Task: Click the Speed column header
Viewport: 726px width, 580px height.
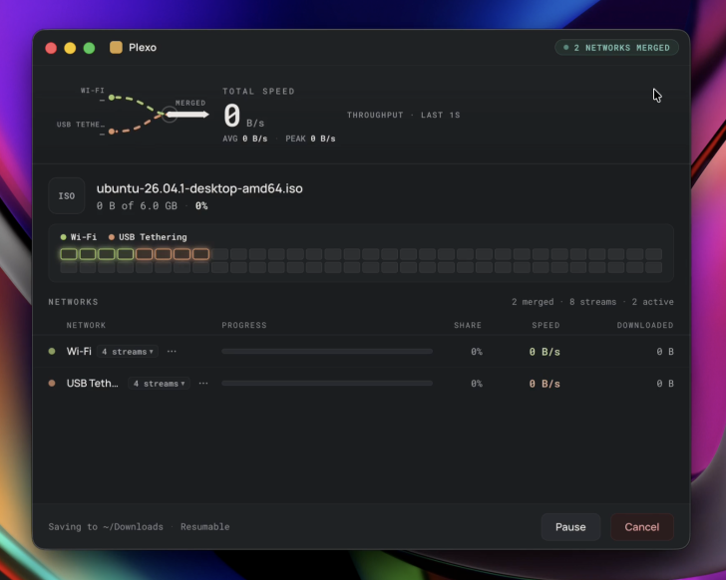Action: click(545, 325)
